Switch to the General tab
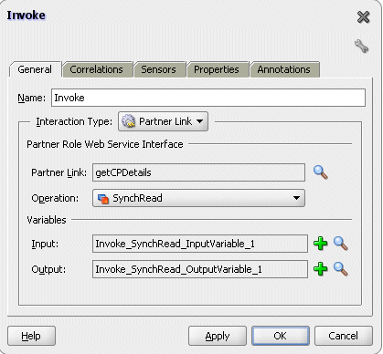 pyautogui.click(x=35, y=69)
